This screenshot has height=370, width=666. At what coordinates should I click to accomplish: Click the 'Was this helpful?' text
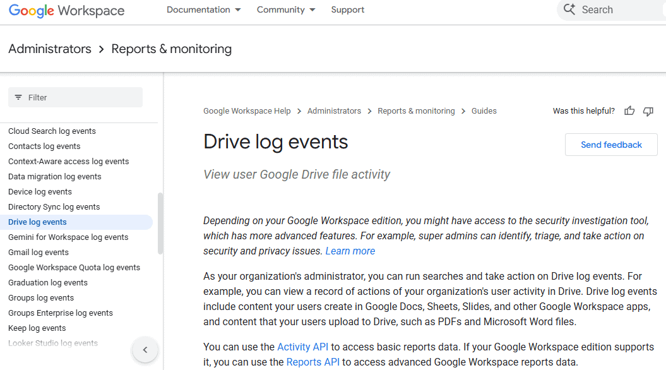coord(583,111)
